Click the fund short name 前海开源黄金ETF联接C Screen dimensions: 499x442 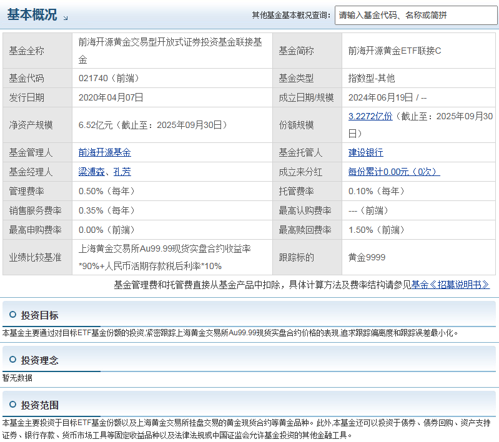tap(395, 51)
